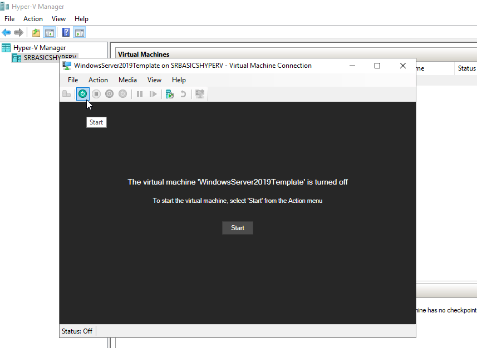Click the Pause icon in VM toolbar
Viewport: 477px width, 348px height.
point(140,94)
